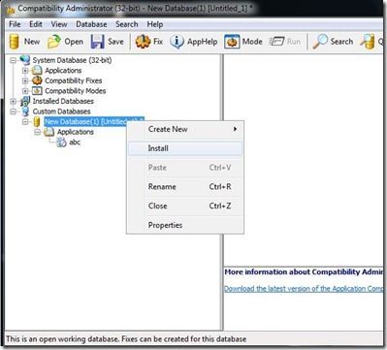387x350 pixels.
Task: Click the Custom Databases icon in tree
Action: point(25,111)
